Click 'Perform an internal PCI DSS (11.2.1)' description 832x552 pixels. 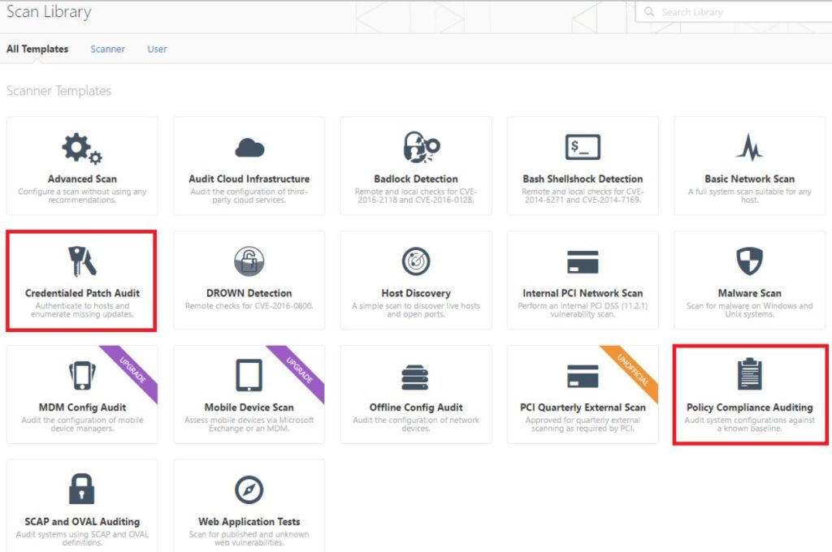click(x=583, y=309)
